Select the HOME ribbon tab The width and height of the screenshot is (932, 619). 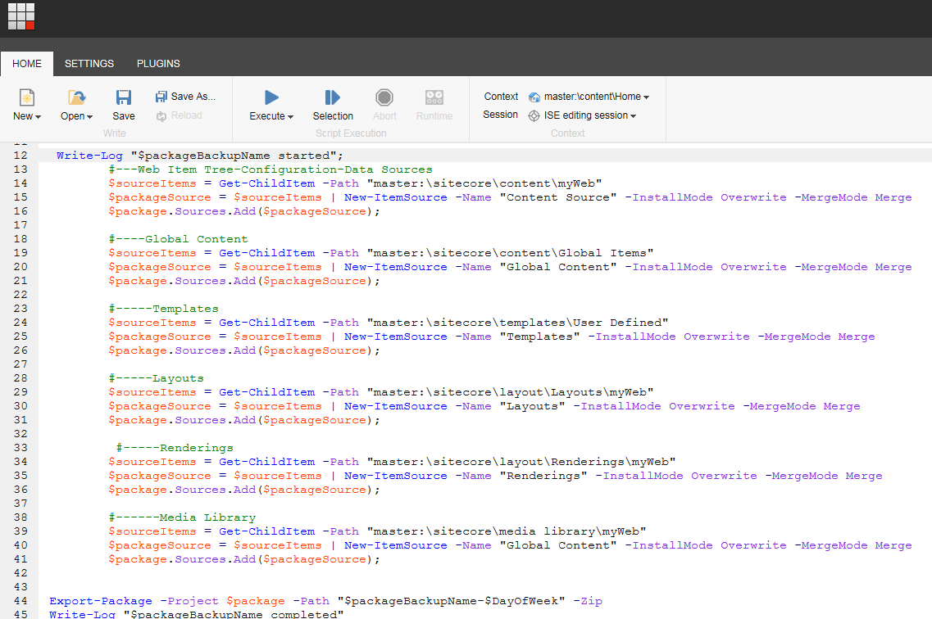27,63
